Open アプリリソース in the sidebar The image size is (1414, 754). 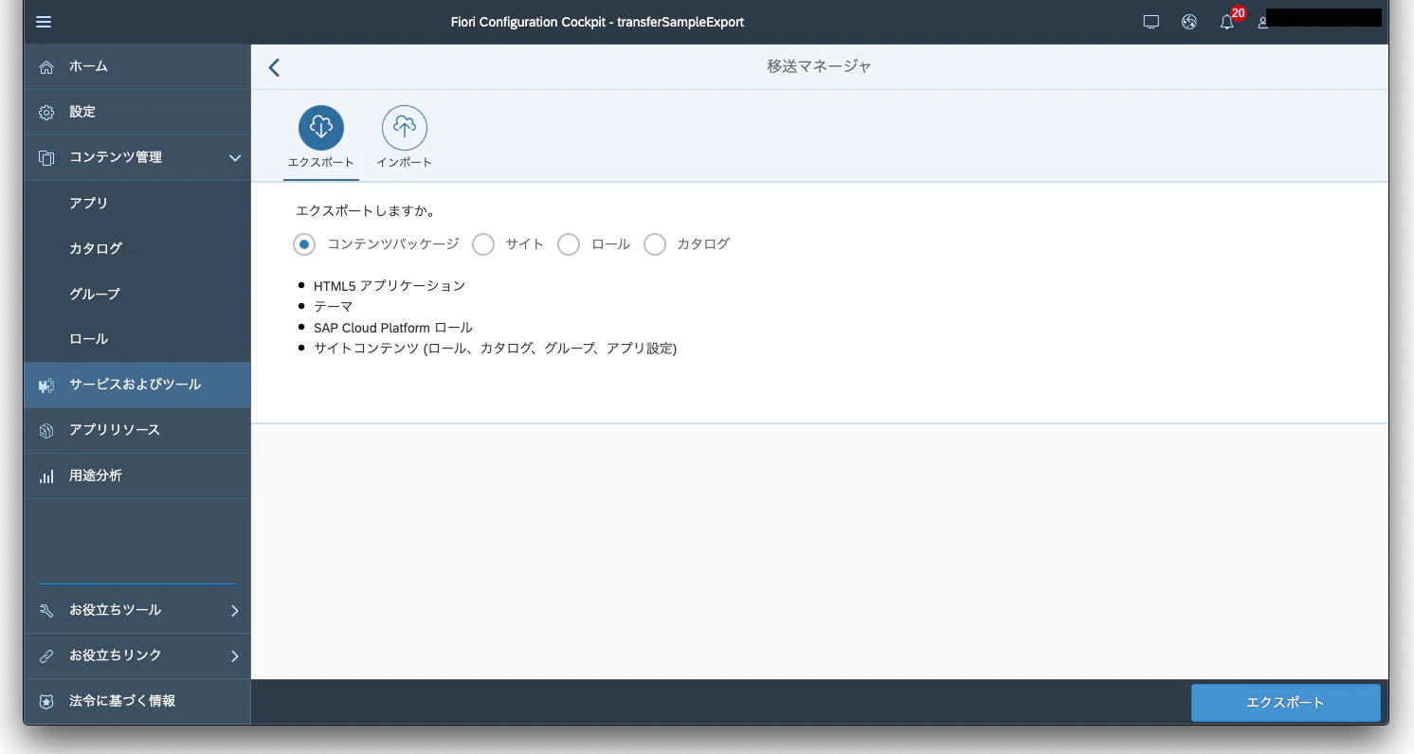[137, 430]
